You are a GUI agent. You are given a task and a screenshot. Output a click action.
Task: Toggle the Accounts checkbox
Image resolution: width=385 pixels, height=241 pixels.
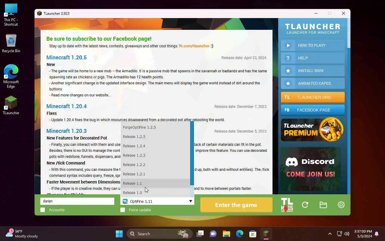(43, 210)
